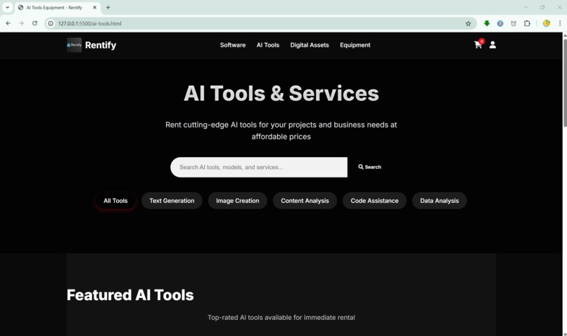
Task: Open the Software nav menu item
Action: pyautogui.click(x=233, y=45)
